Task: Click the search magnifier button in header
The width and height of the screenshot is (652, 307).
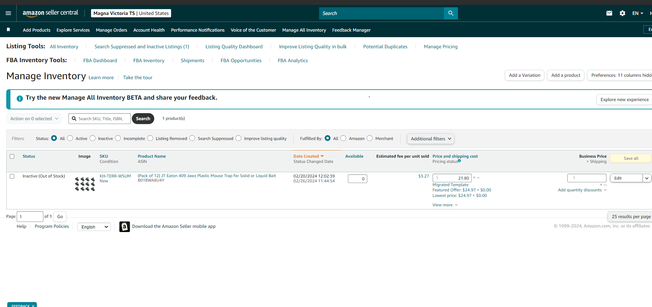Action: coord(451,13)
